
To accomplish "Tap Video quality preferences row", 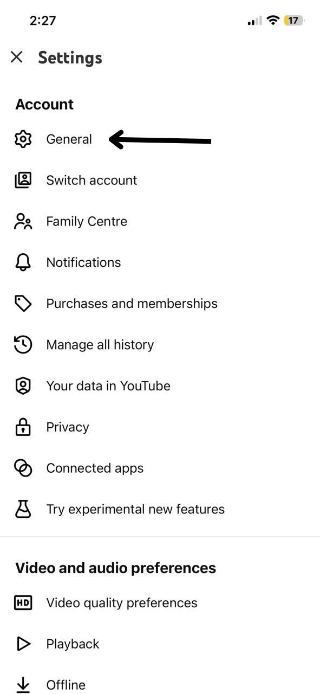I will pyautogui.click(x=122, y=602).
